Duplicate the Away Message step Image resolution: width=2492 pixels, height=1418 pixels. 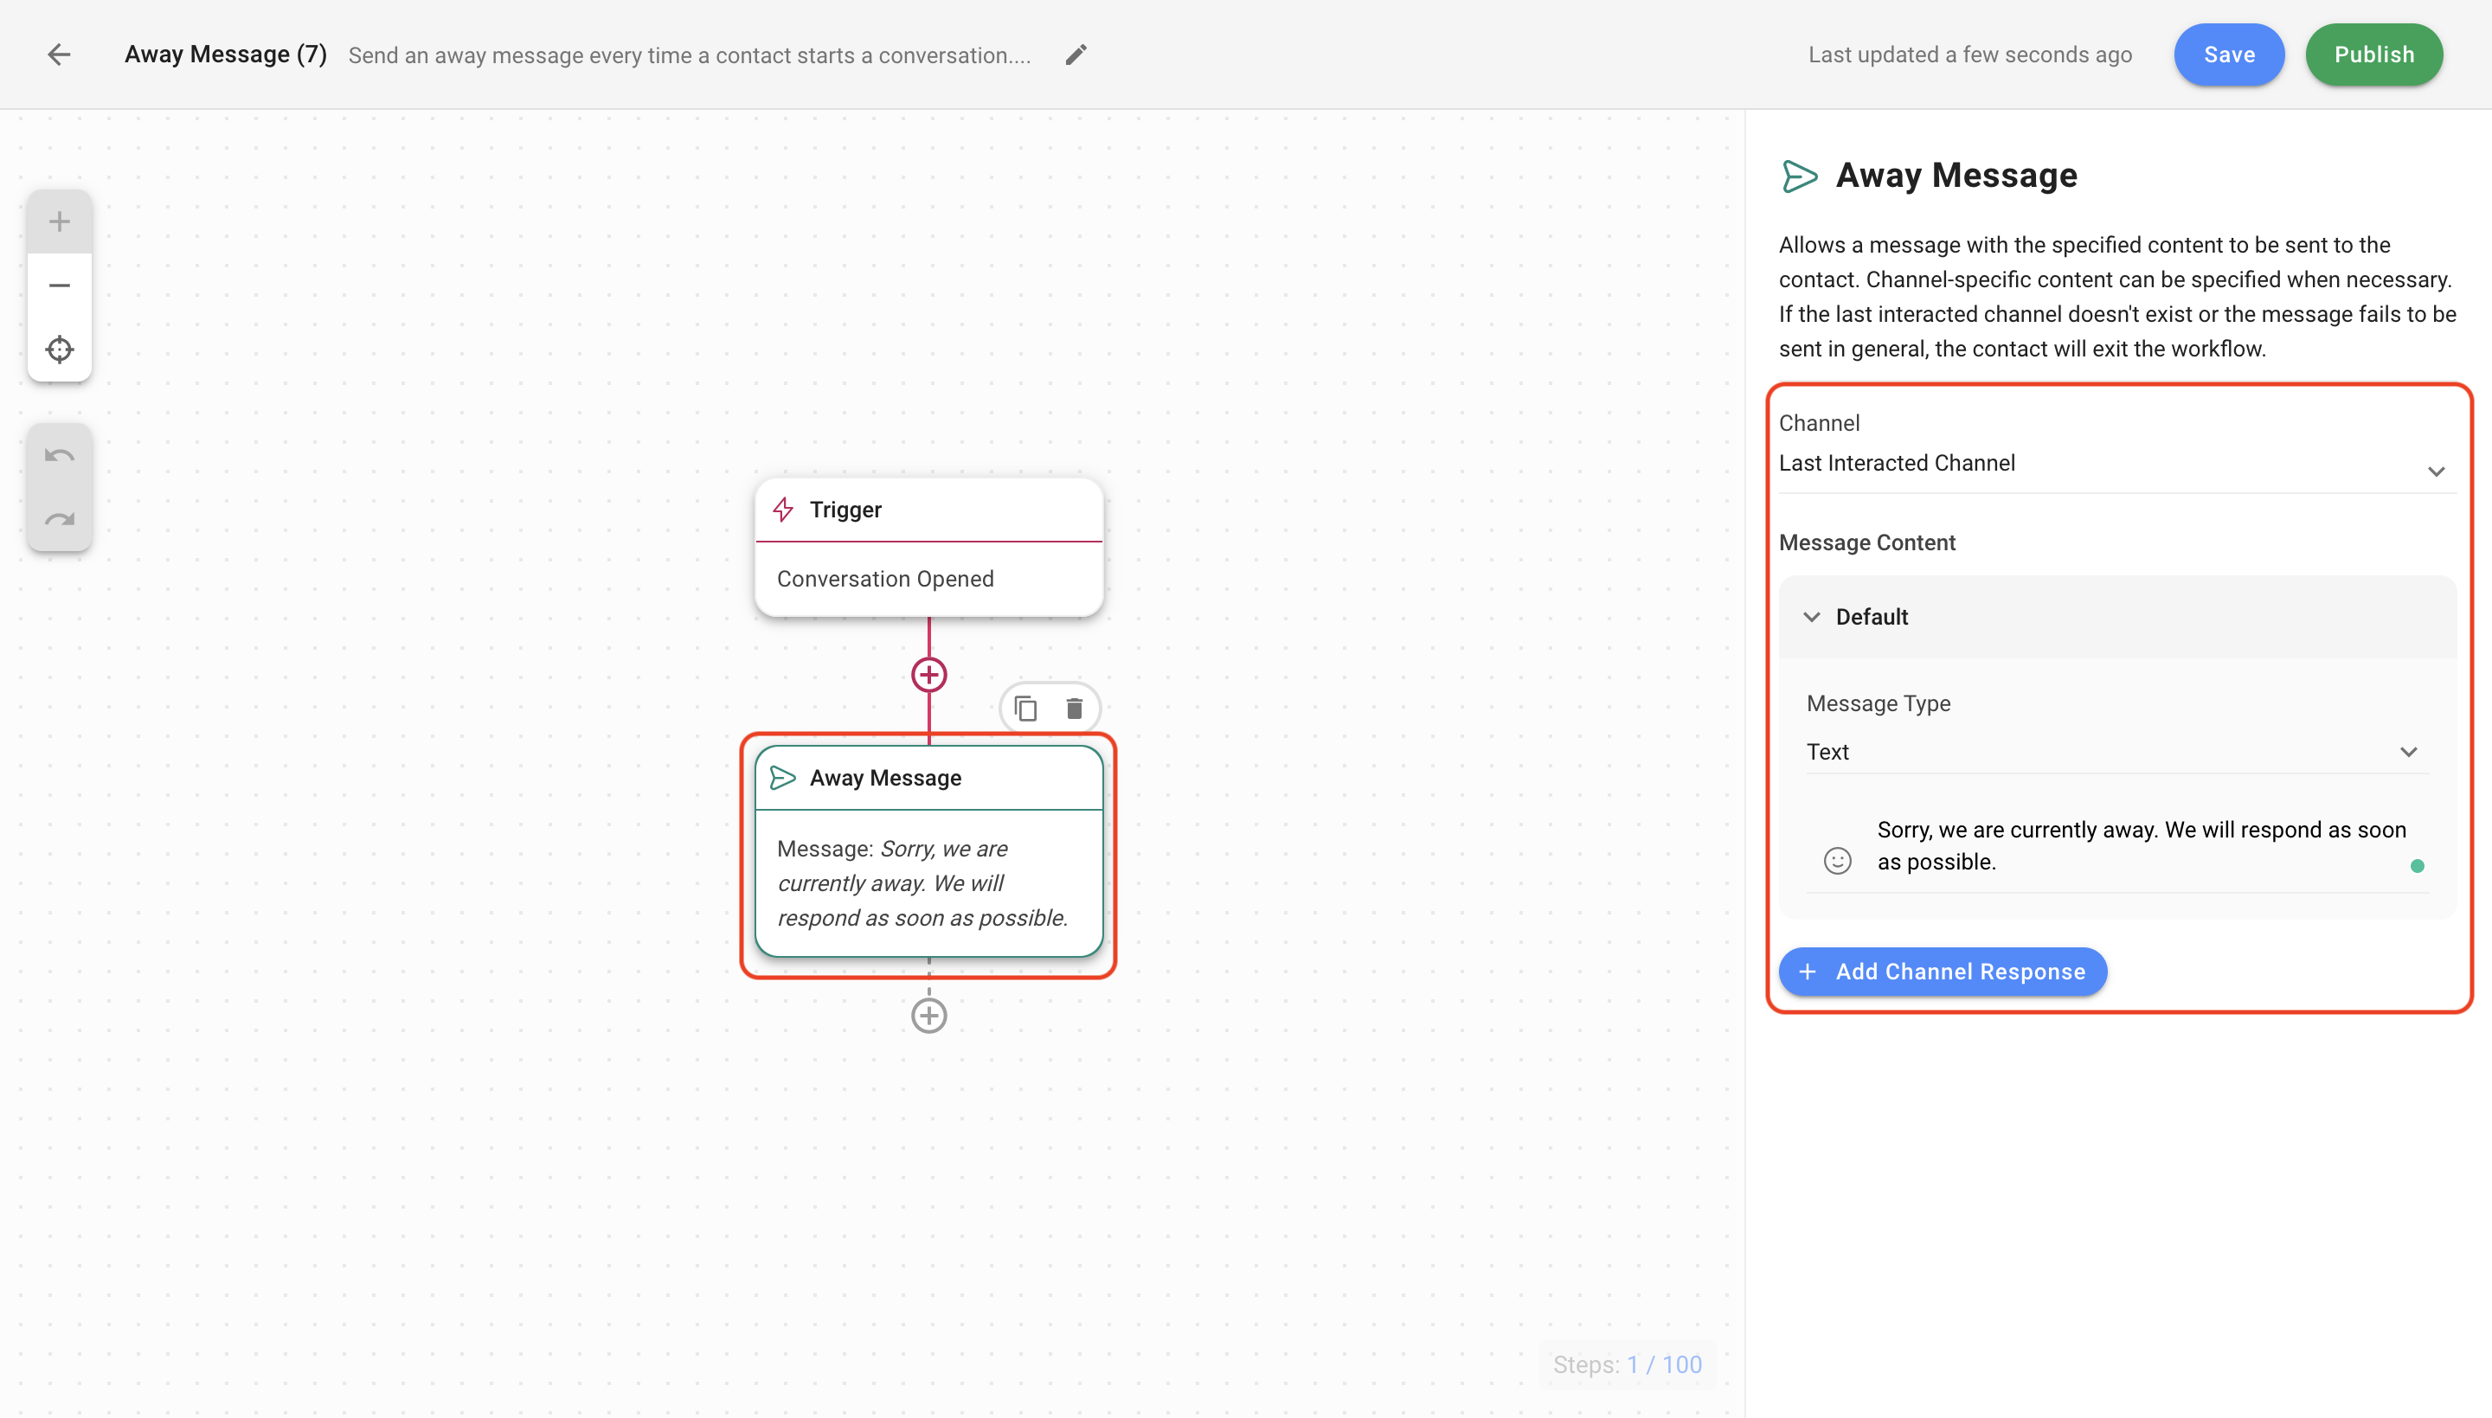pyautogui.click(x=1025, y=708)
